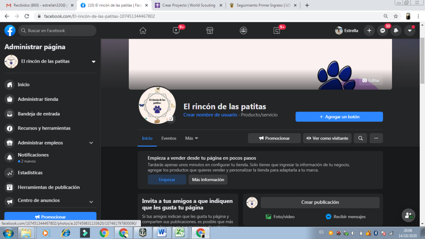Switch to the Eventos tab
The height and width of the screenshot is (239, 425).
[169, 138]
